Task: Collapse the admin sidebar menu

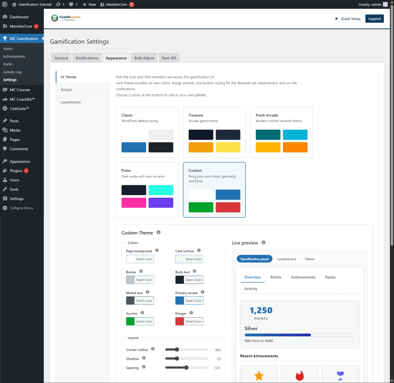Action: pyautogui.click(x=22, y=208)
